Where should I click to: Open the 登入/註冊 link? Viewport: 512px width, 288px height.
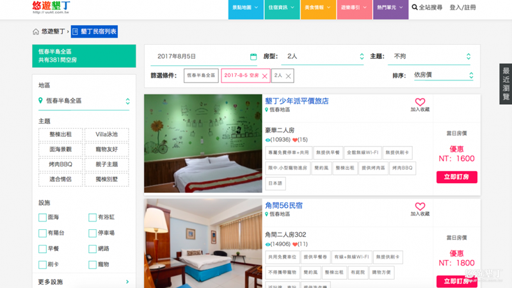[463, 8]
